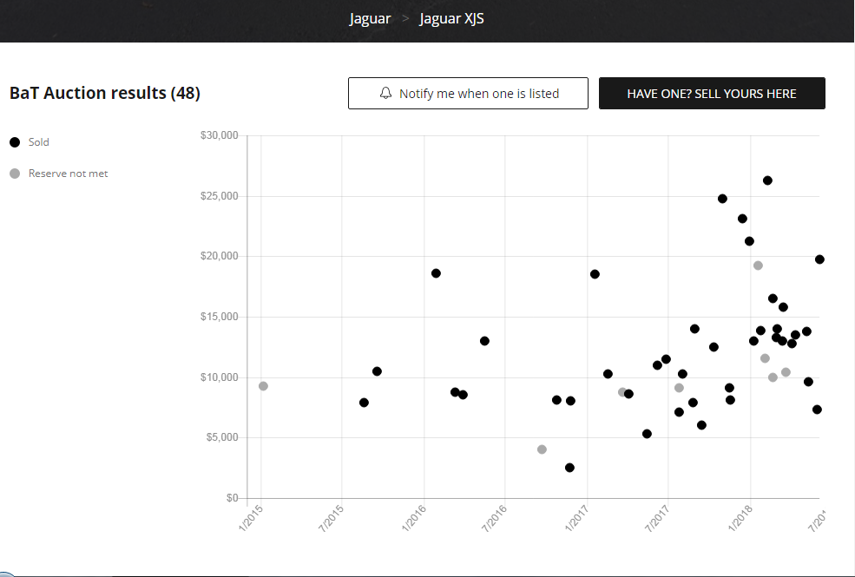Viewport: 855px width, 577px height.
Task: Toggle the Reserve not met legend label
Action: tap(68, 174)
